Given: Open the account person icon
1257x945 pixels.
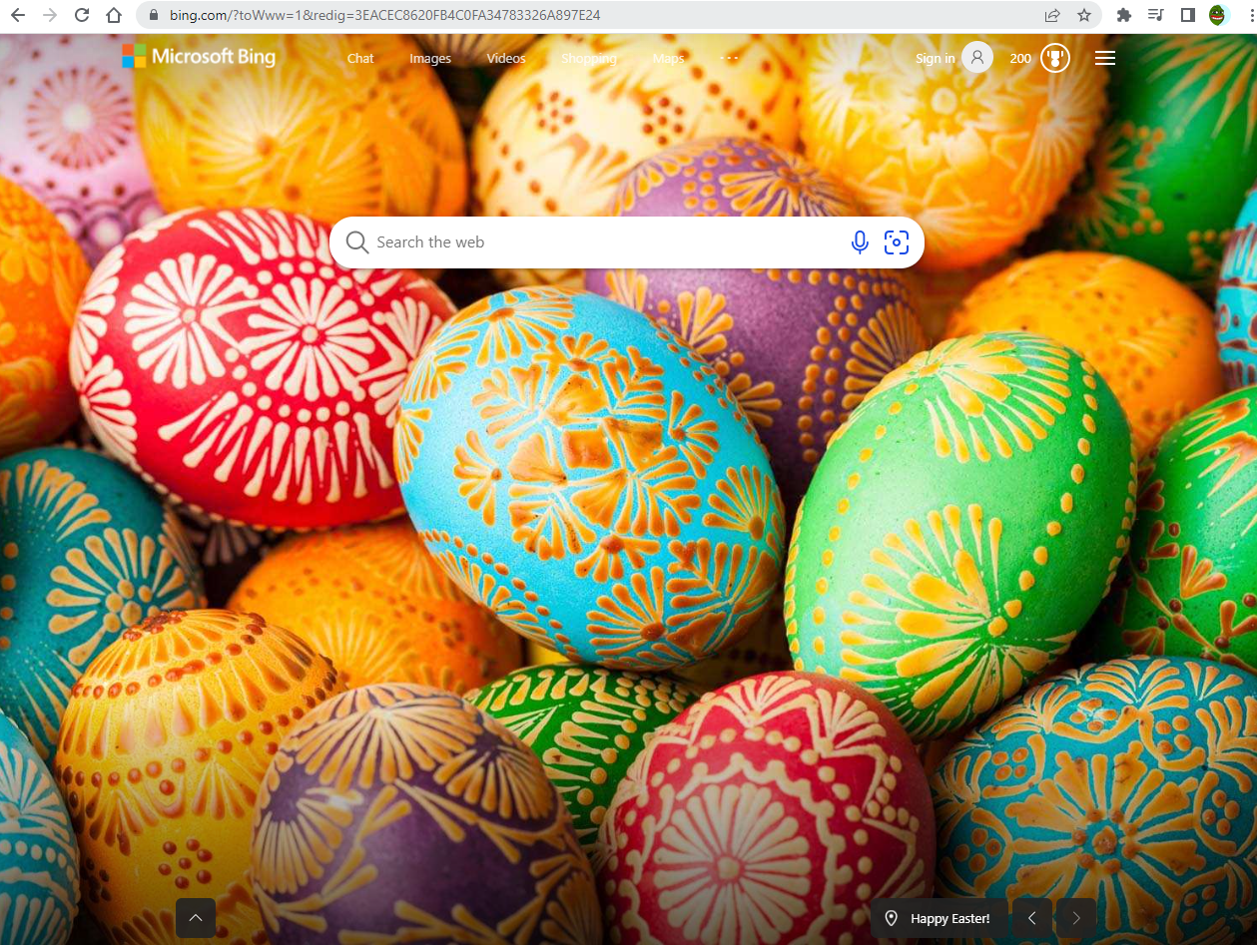Looking at the screenshot, I should pos(977,58).
